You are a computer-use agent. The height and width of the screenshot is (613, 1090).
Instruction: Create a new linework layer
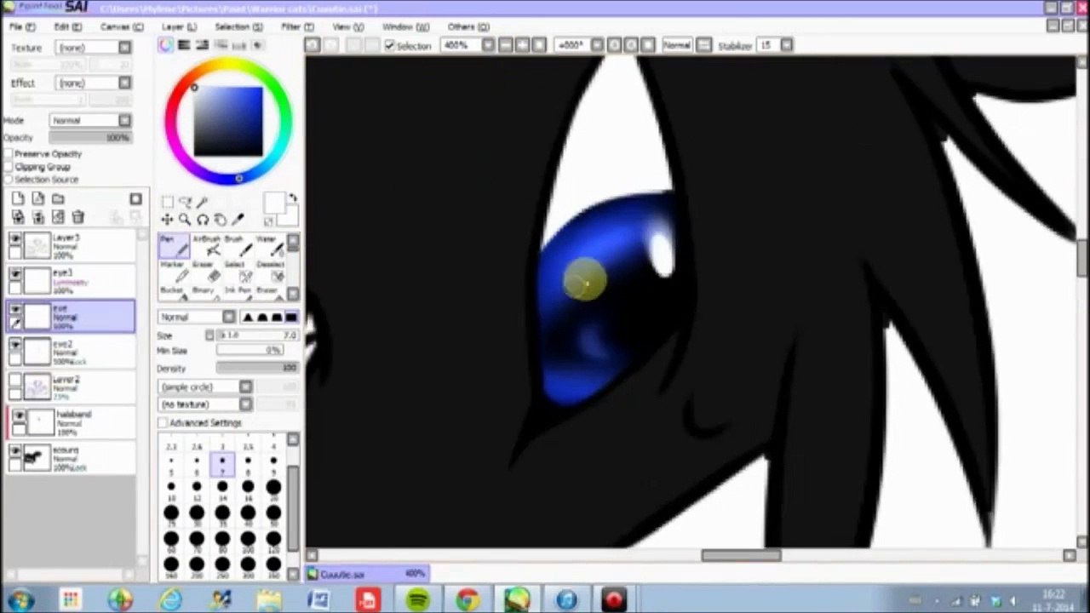[x=38, y=198]
